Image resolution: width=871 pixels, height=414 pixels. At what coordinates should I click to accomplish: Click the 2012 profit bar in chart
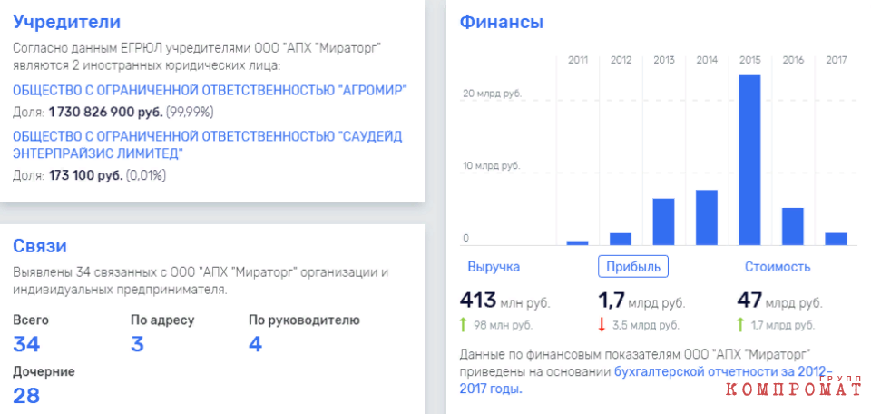(621, 239)
